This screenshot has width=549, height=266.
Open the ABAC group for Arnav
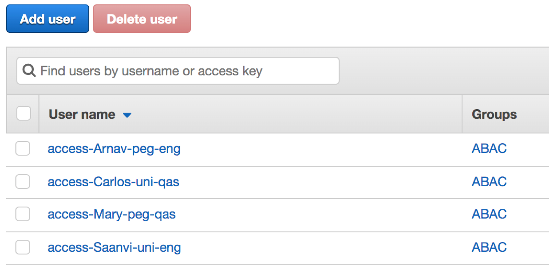click(489, 149)
